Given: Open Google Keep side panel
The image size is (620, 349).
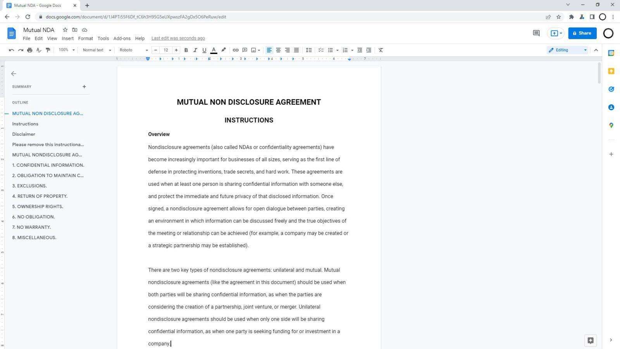Looking at the screenshot, I should pos(611,71).
